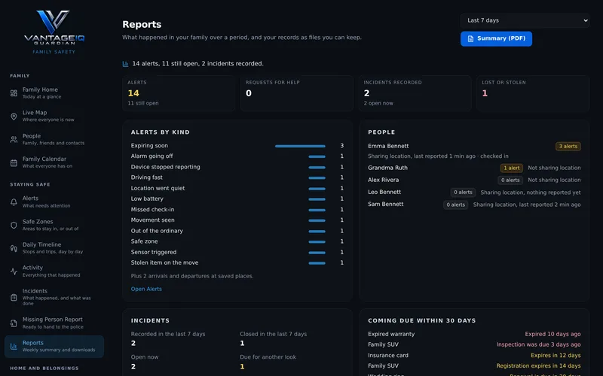Go to Safe Zones page
The image size is (603, 376).
[54, 225]
